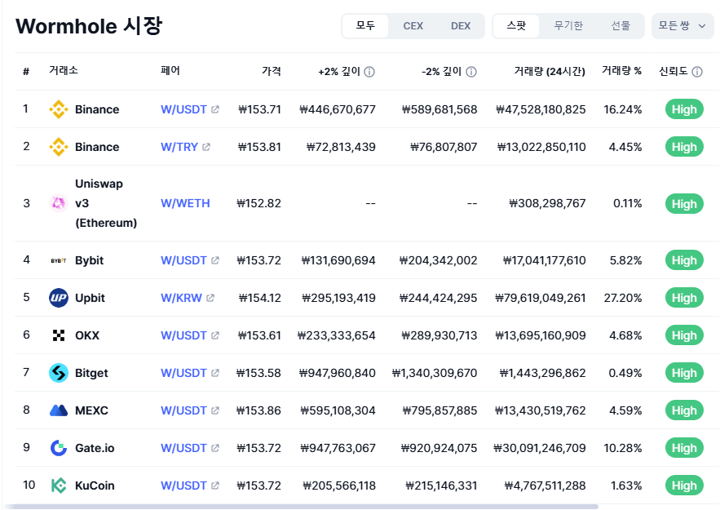Sort by the 거래량 % column header

(621, 71)
